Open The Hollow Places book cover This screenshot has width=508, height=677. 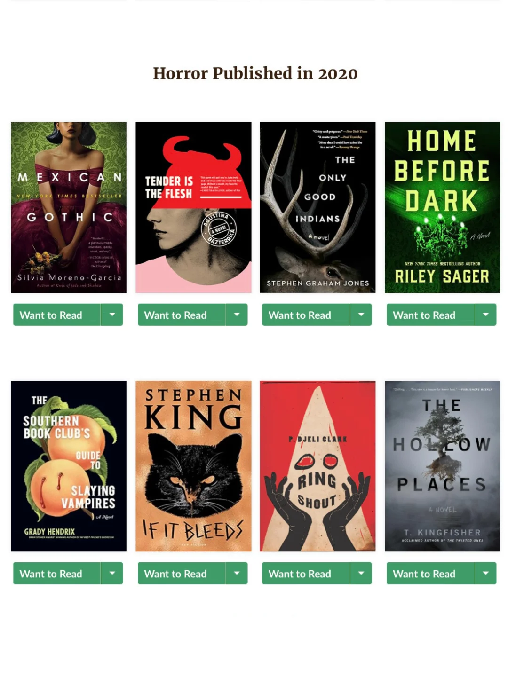(442, 466)
